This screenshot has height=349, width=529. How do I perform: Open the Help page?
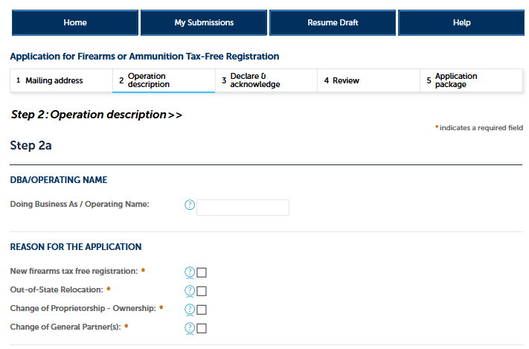461,23
